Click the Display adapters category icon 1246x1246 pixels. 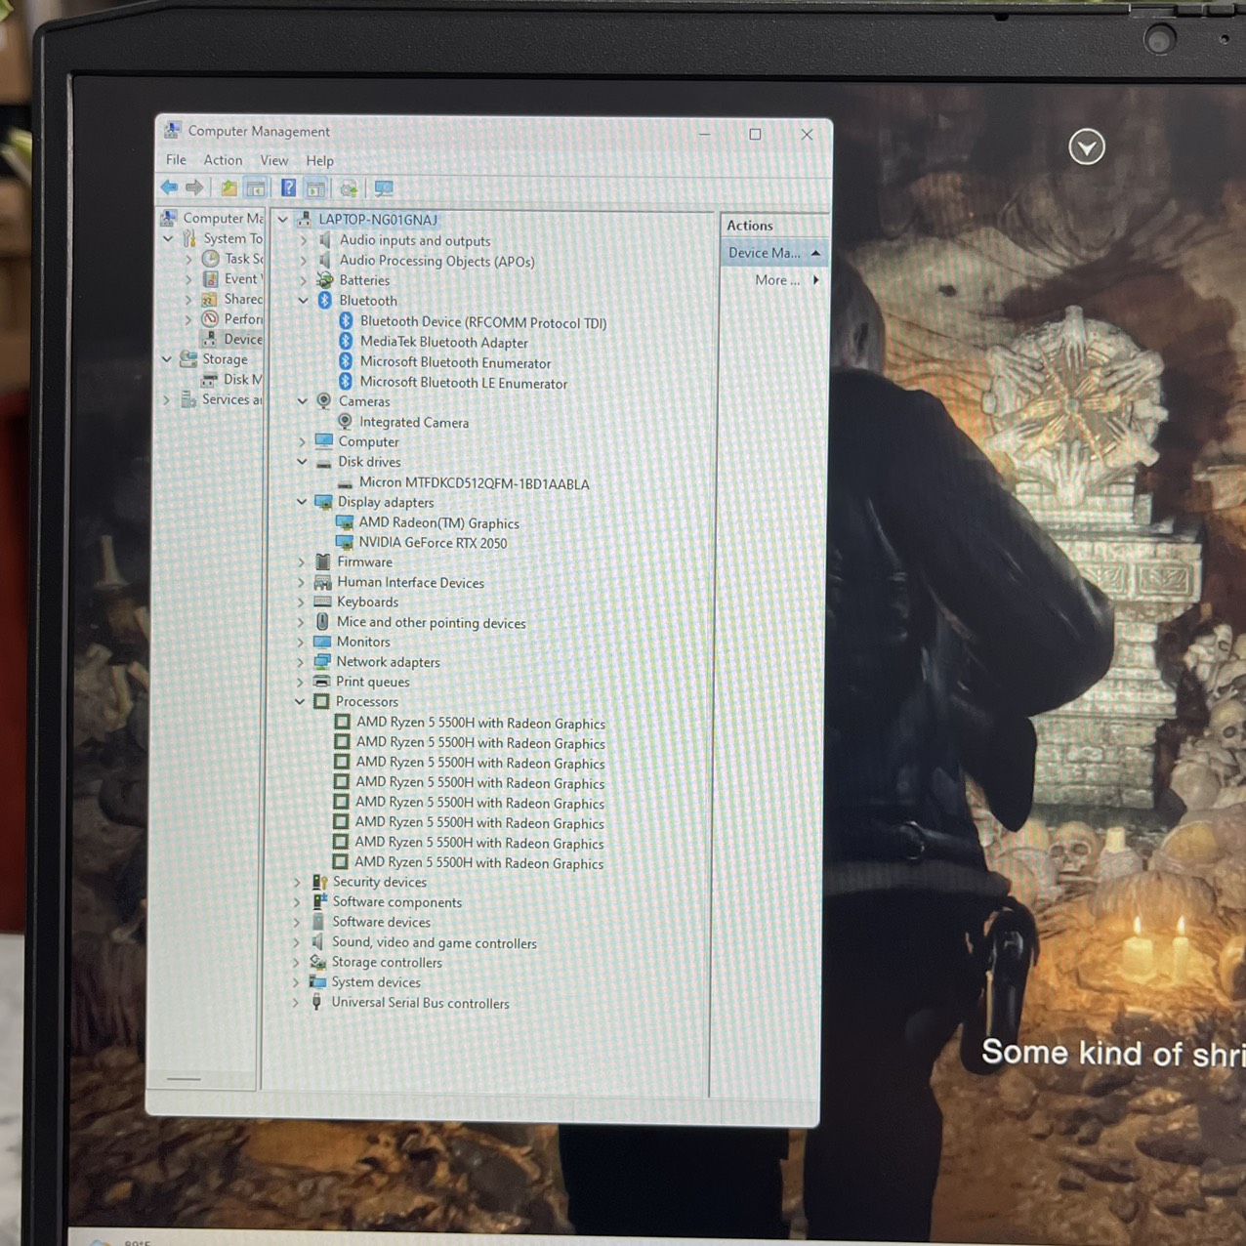tap(323, 502)
